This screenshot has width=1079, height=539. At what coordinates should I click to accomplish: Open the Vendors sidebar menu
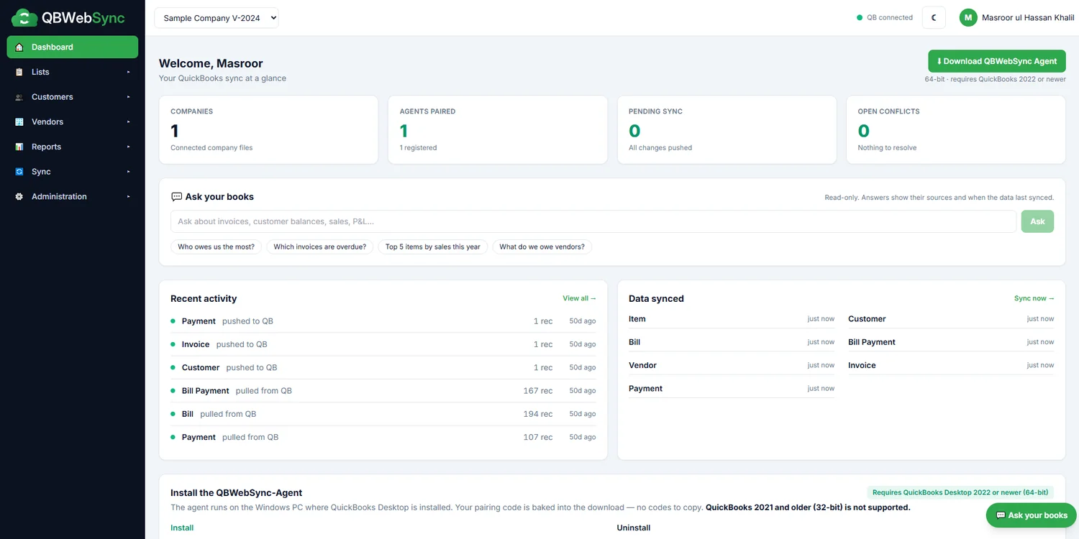pyautogui.click(x=73, y=122)
